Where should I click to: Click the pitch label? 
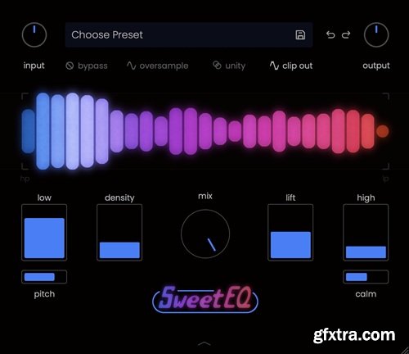click(x=44, y=294)
